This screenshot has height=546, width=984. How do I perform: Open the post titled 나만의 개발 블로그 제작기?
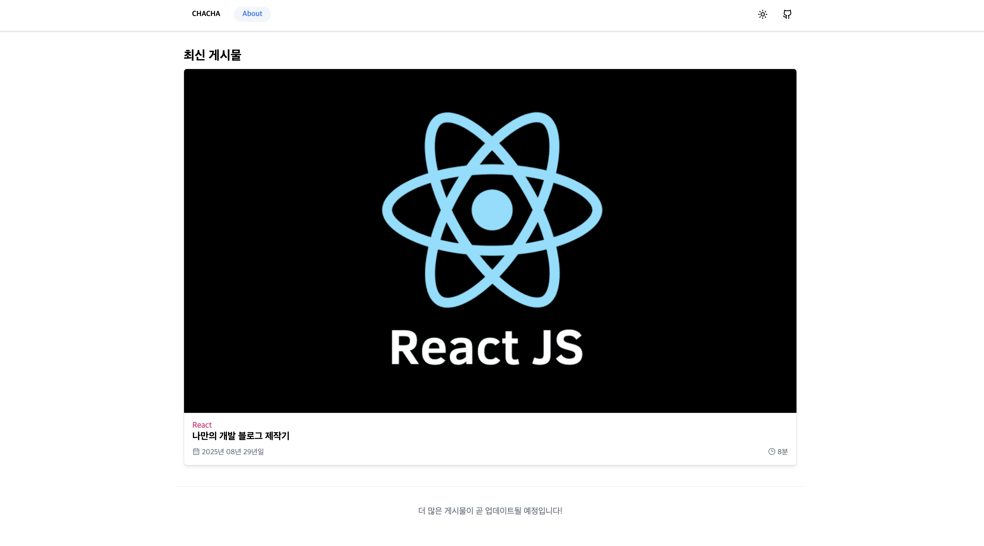241,436
